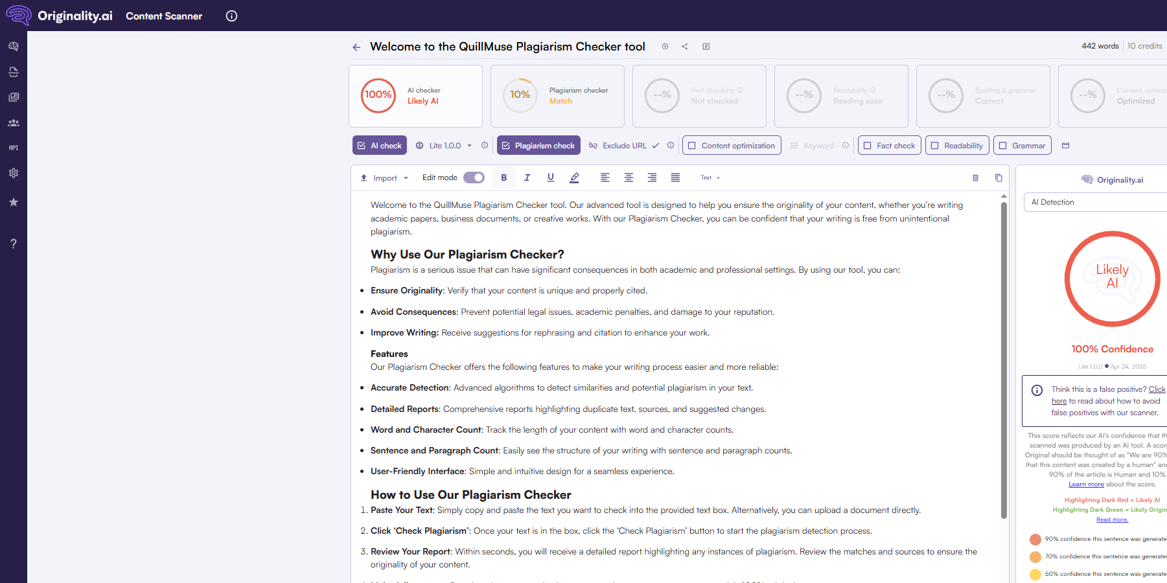Delete content with the trash icon
Viewport: 1167px width, 583px height.
tap(975, 177)
